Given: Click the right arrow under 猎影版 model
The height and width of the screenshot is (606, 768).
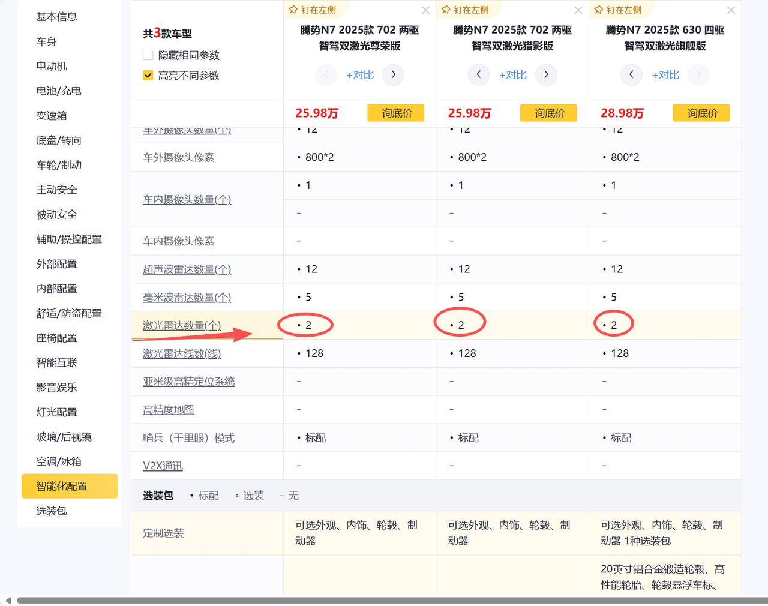Looking at the screenshot, I should pyautogui.click(x=546, y=74).
